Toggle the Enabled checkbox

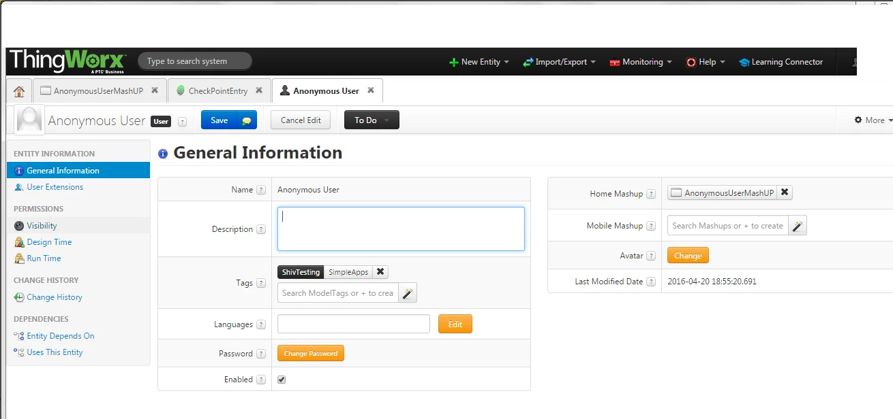[x=282, y=380]
